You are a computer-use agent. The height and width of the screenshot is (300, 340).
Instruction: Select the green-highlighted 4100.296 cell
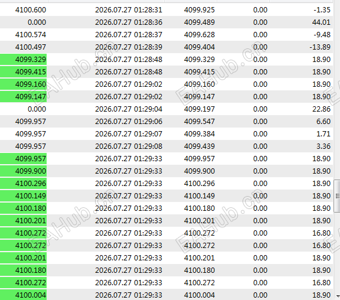[23, 183]
